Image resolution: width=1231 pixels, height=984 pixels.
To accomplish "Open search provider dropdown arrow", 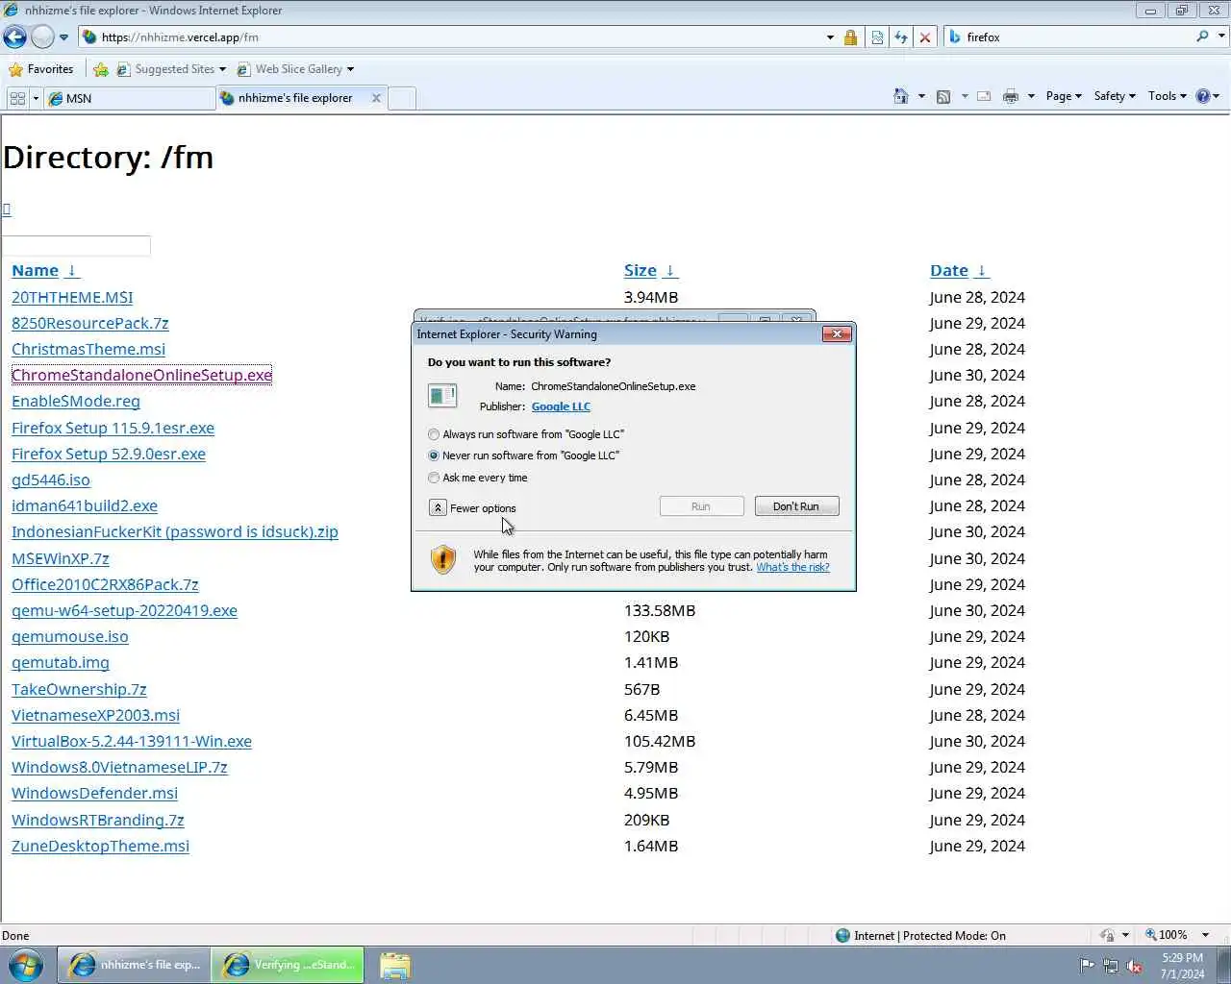I will pos(1221,37).
